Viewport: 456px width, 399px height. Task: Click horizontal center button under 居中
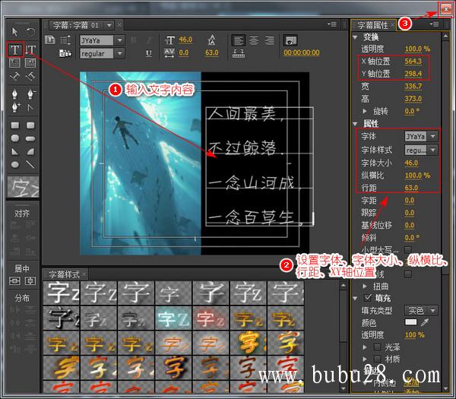pyautogui.click(x=30, y=280)
